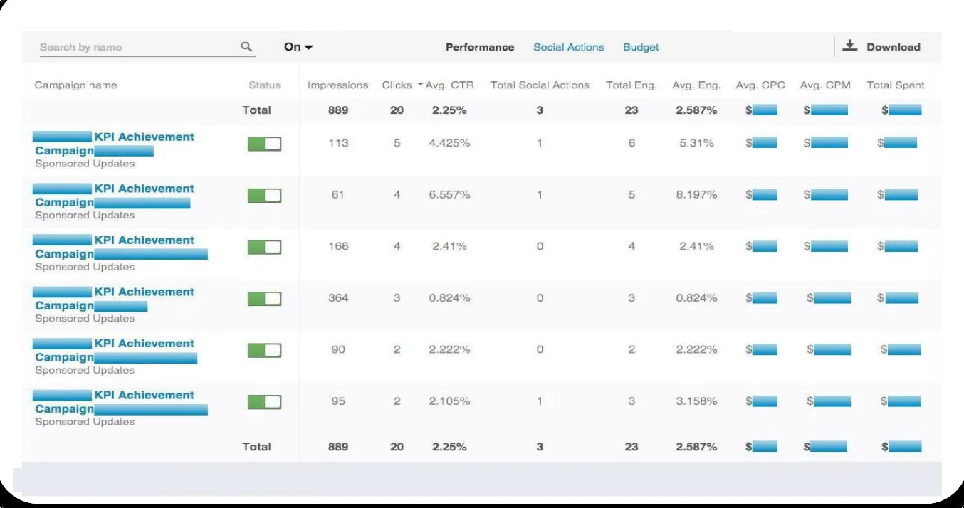Open KPI Achievement Campaign with 2.41% CTR
This screenshot has height=508, width=964.
(x=120, y=247)
